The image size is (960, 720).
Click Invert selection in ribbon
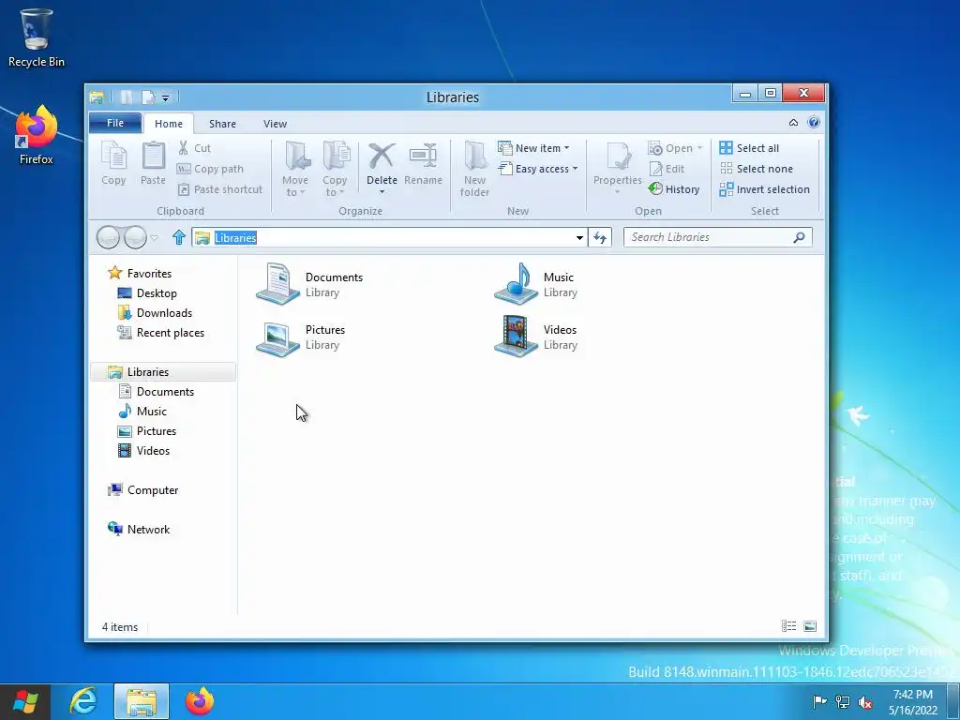click(x=765, y=189)
